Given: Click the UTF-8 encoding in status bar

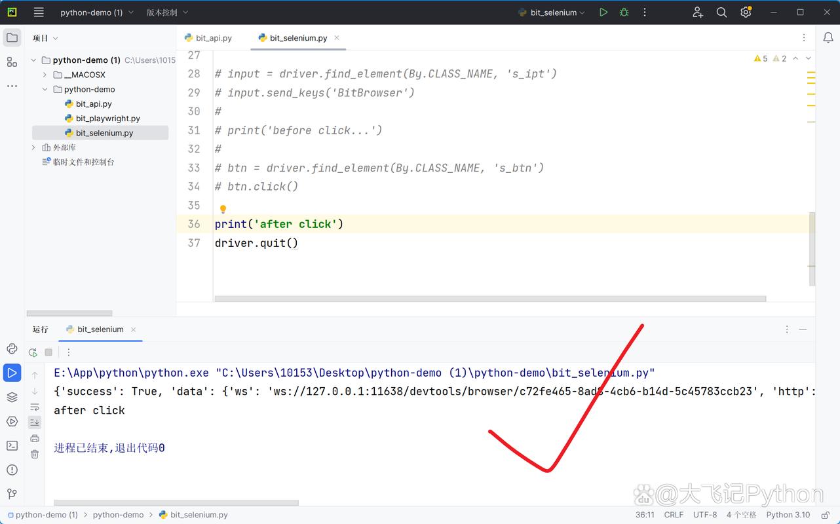Looking at the screenshot, I should click(705, 515).
